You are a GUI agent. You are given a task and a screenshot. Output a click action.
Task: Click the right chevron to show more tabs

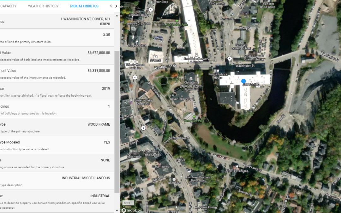(116, 6)
